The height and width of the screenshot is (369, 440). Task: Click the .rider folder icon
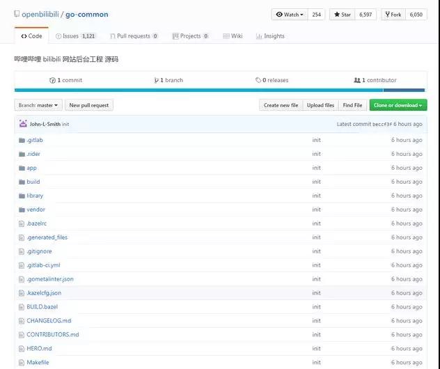(x=22, y=154)
